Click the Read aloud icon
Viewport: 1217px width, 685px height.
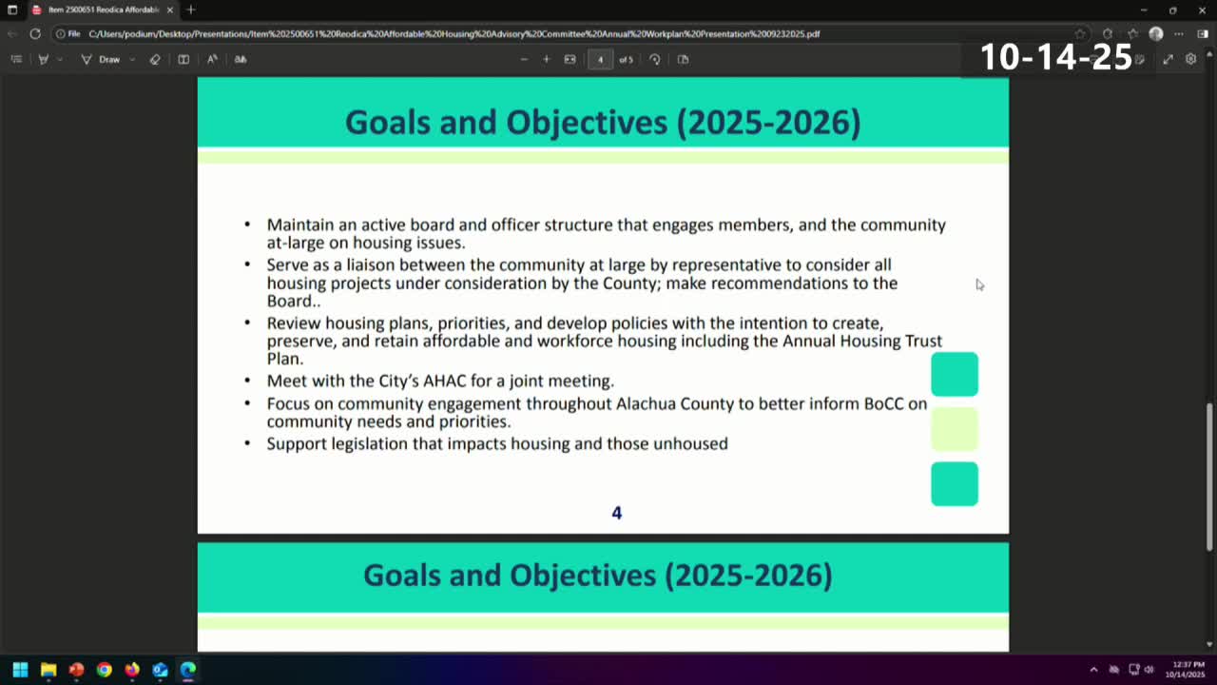click(212, 59)
